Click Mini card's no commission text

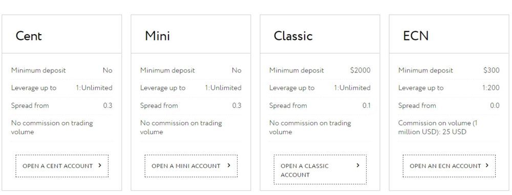(181, 127)
